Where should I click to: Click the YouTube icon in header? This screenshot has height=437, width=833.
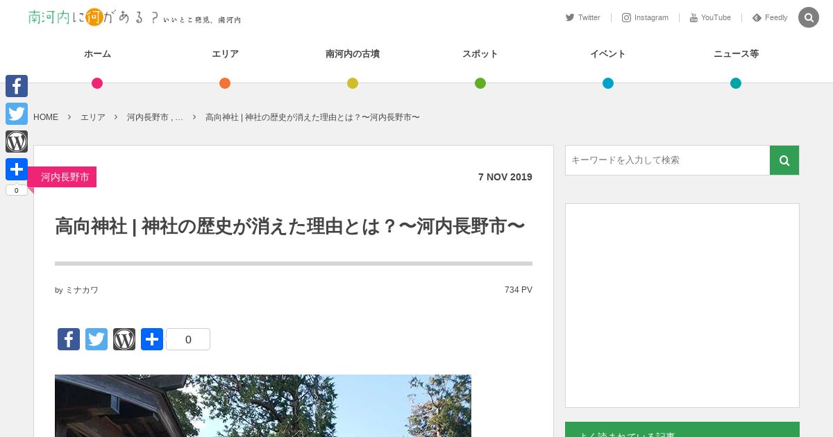click(x=693, y=17)
